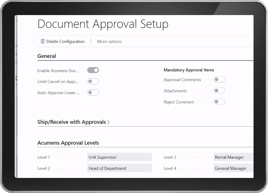Collapse the General section header
268x193 pixels.
tap(47, 56)
